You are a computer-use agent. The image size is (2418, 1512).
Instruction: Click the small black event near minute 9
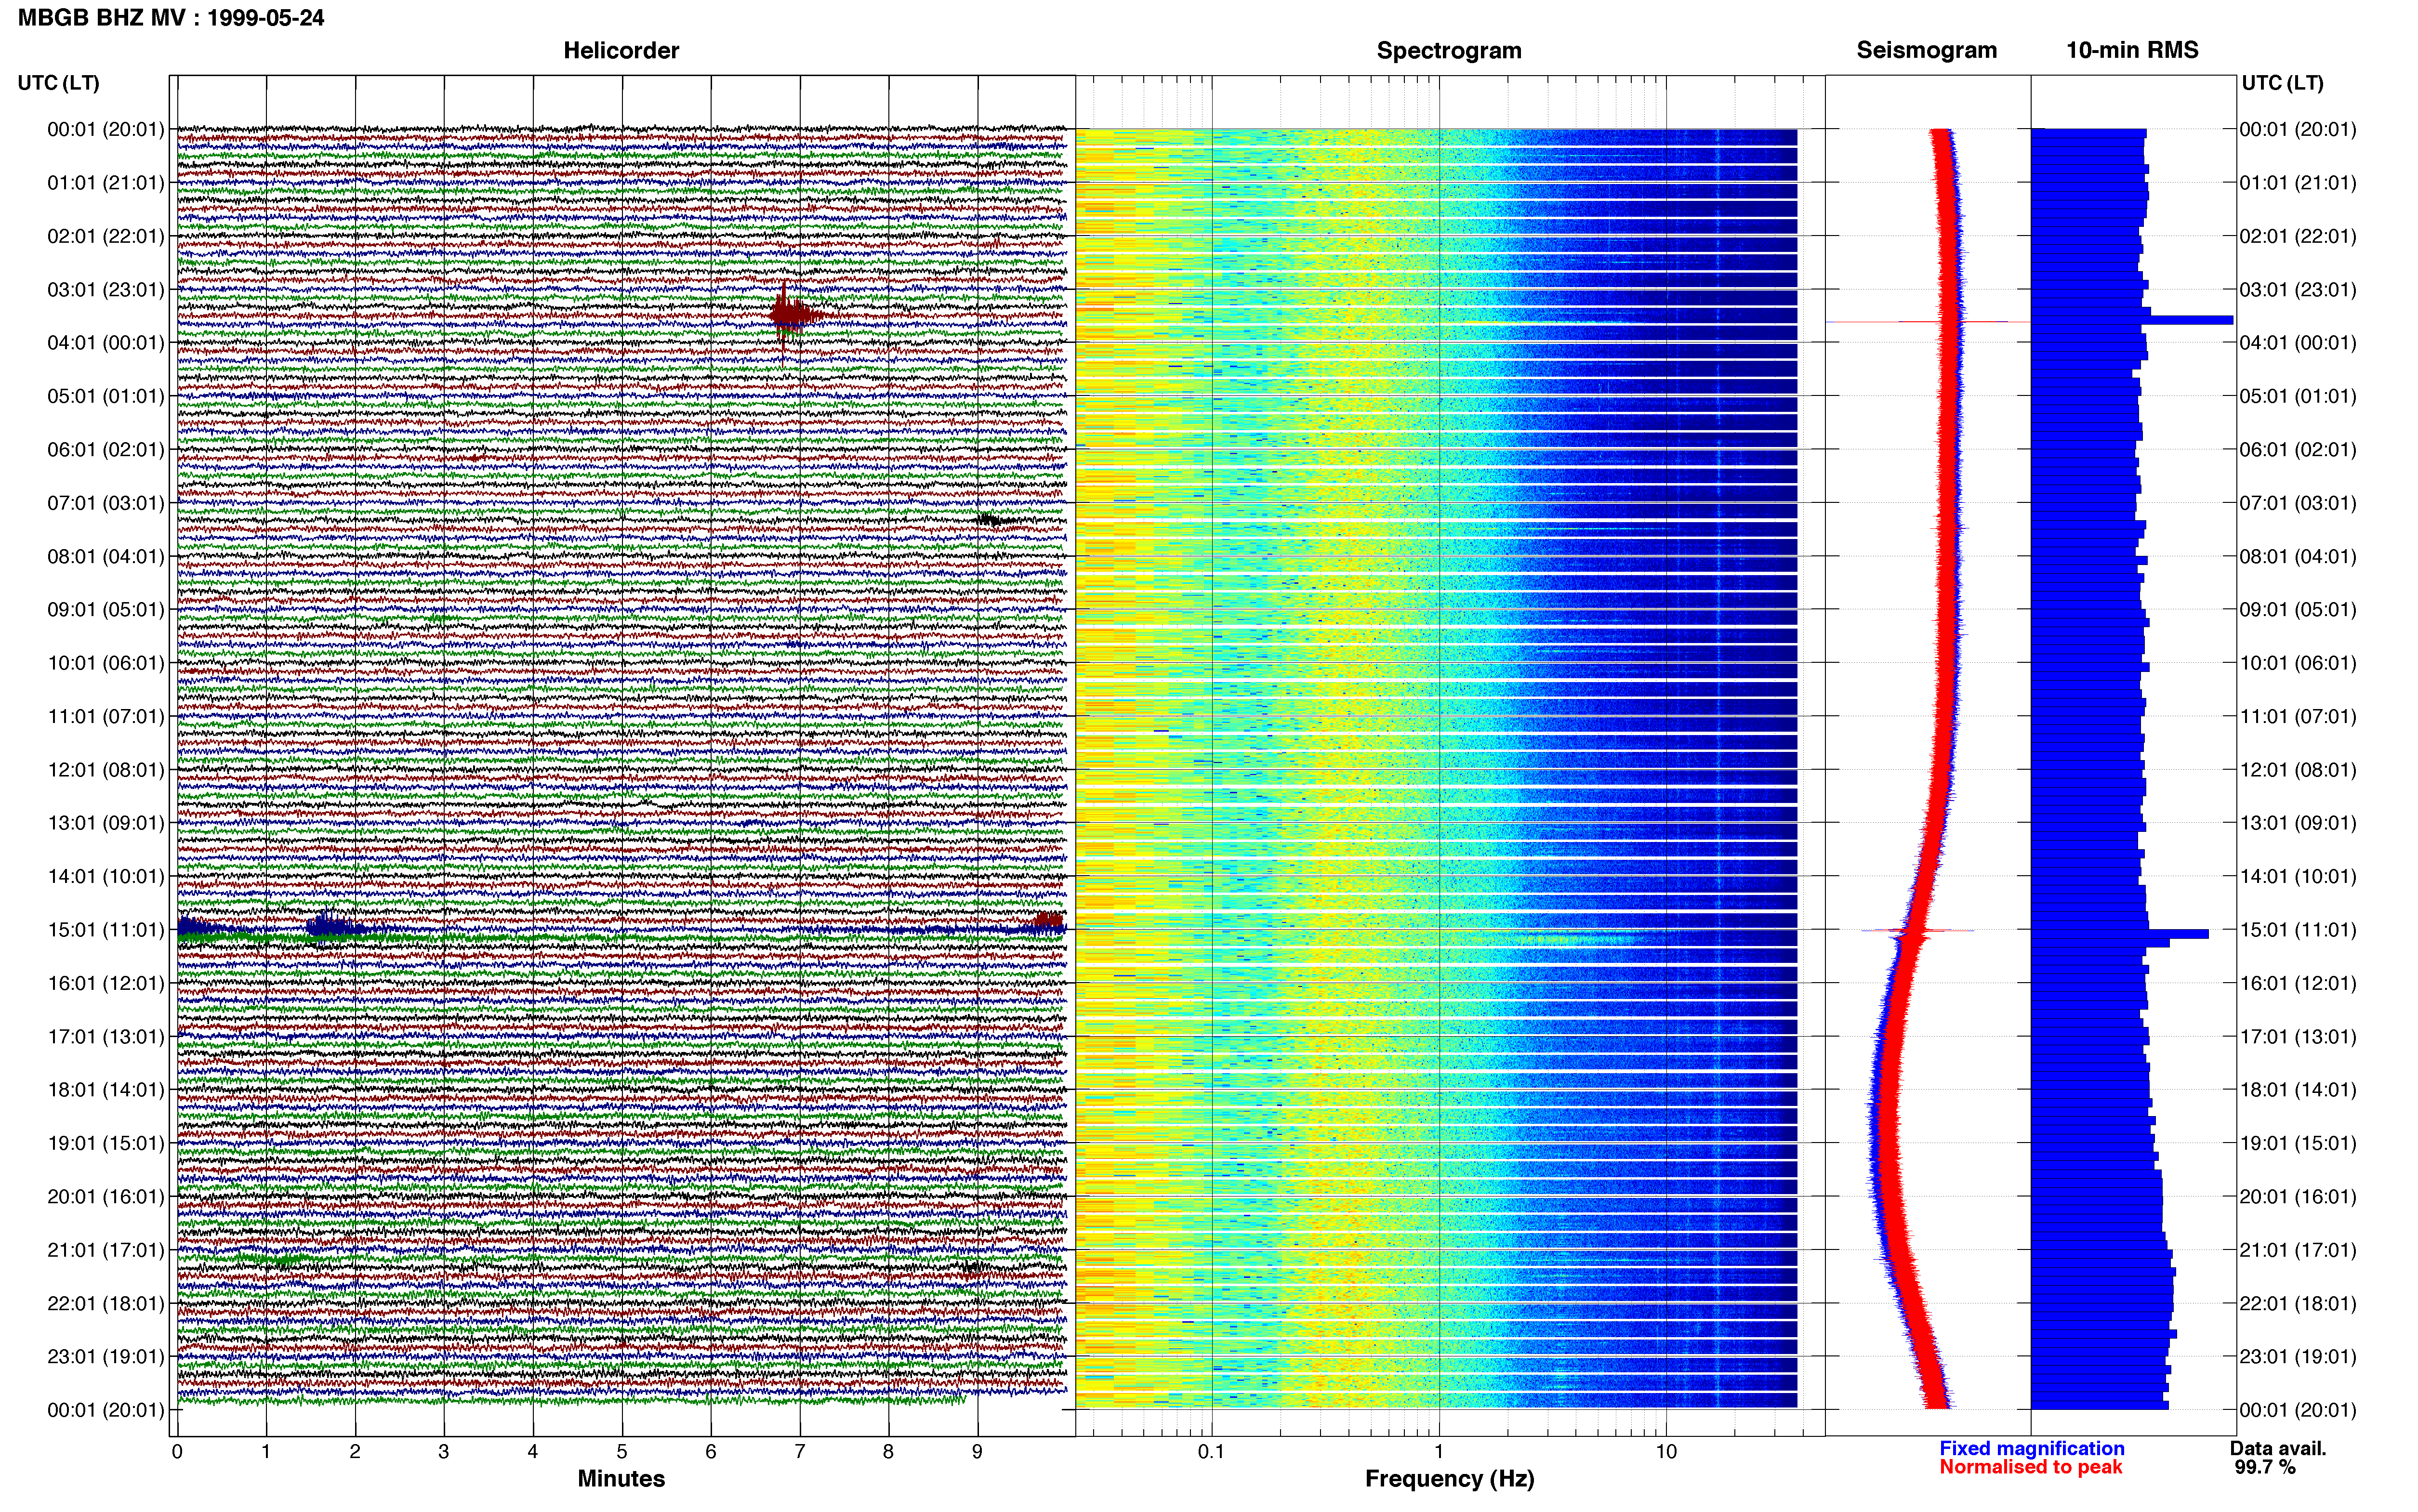994,520
